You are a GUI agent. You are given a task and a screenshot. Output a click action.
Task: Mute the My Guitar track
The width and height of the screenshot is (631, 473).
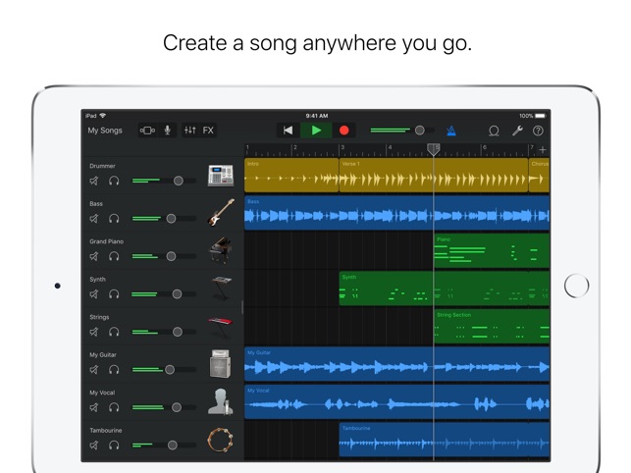94,370
